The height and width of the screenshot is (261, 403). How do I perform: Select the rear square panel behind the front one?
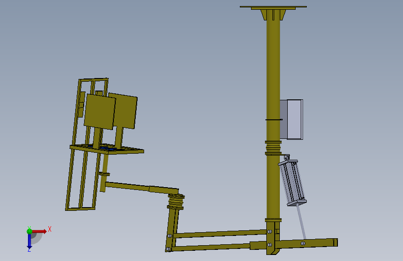coord(126,111)
